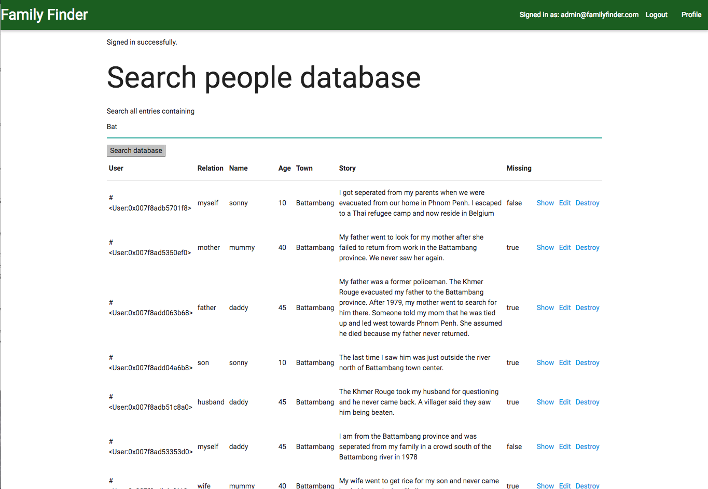Viewport: 708px width, 489px height.
Task: Click the 'Relation' column header
Action: (210, 168)
